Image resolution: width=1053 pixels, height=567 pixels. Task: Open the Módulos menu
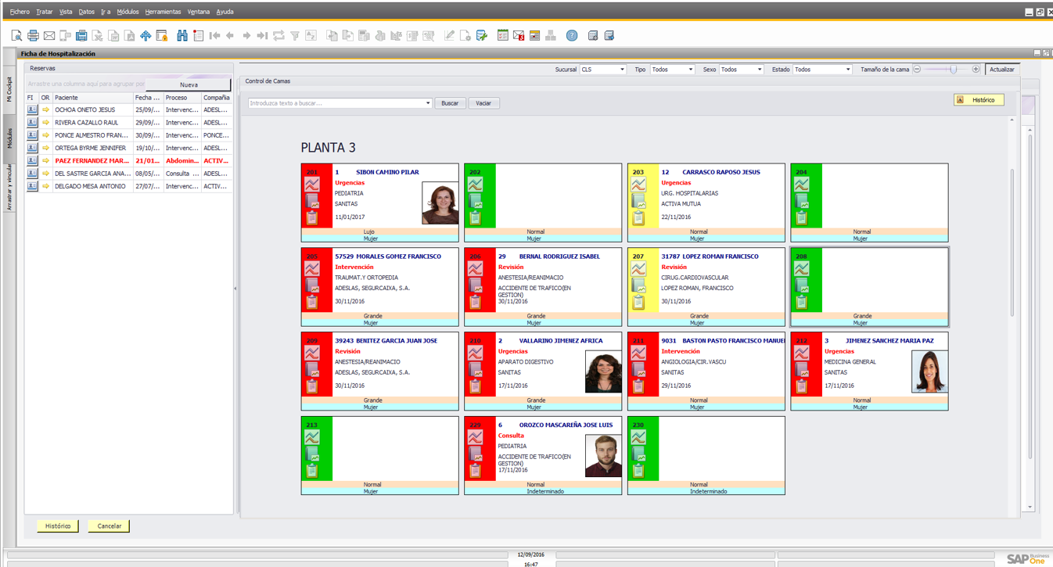[128, 12]
